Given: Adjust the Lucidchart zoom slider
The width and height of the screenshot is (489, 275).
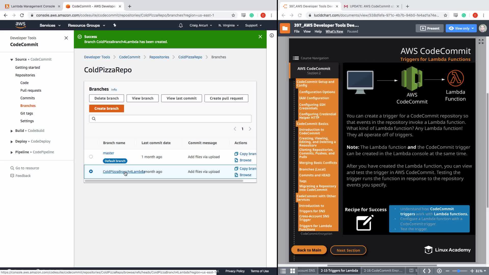Looking at the screenshot, I should point(459,271).
